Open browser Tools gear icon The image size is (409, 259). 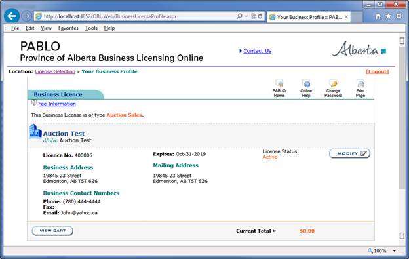pos(399,16)
